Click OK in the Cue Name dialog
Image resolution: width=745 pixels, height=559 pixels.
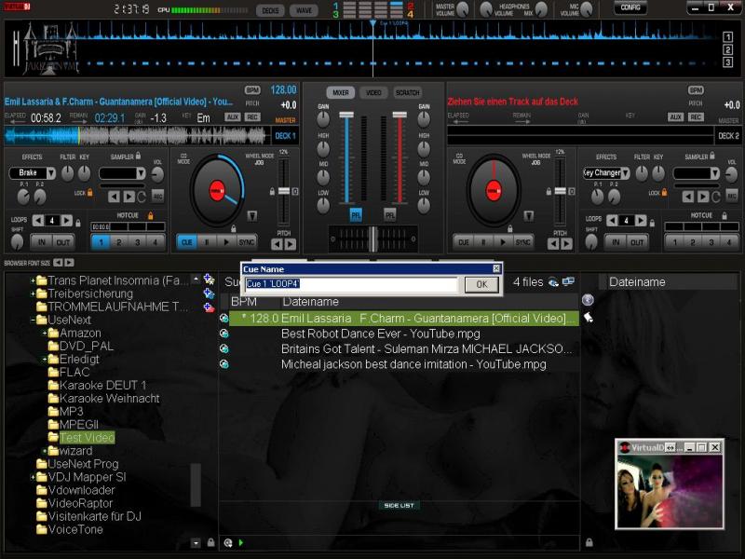[481, 284]
